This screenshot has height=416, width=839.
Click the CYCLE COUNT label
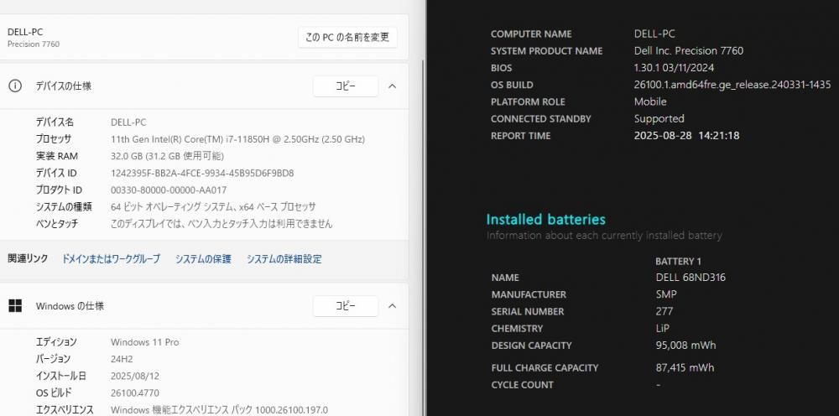(x=522, y=385)
